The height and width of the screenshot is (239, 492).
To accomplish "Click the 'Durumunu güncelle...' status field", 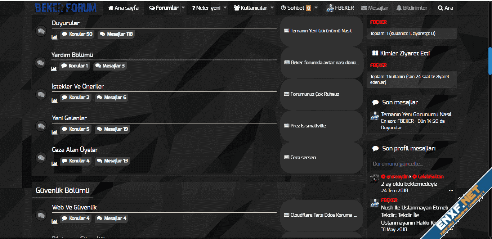I will click(411, 164).
